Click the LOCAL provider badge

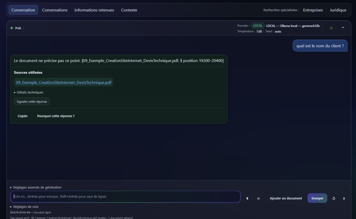click(258, 26)
